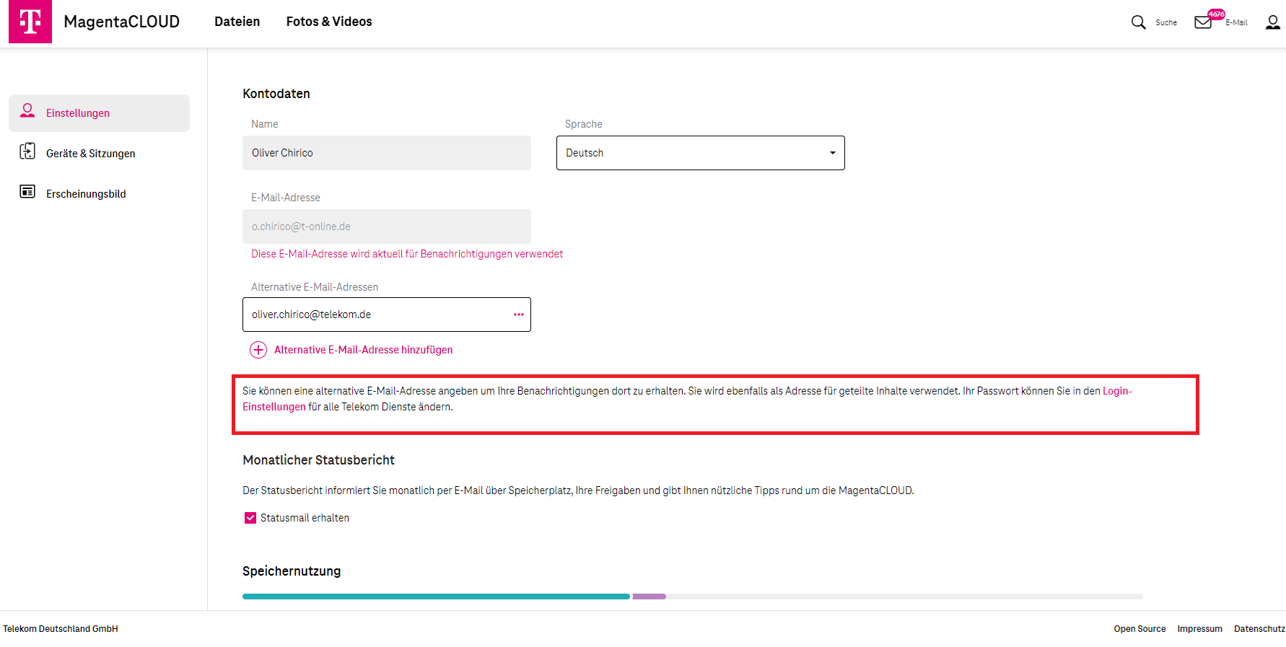
Task: Open the search magnifier icon
Action: point(1138,22)
